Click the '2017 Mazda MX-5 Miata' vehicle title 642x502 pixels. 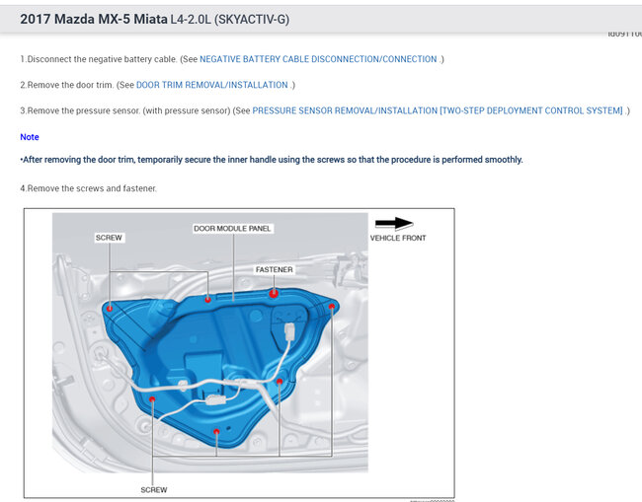point(94,19)
